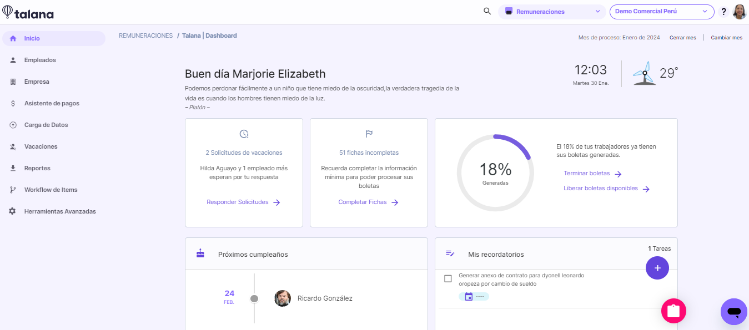Click the arrow next to Liberar boletas disponibles
Viewport: 749px width, 330px height.
tap(646, 189)
